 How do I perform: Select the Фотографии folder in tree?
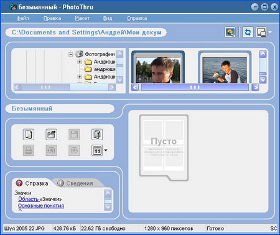pos(100,54)
